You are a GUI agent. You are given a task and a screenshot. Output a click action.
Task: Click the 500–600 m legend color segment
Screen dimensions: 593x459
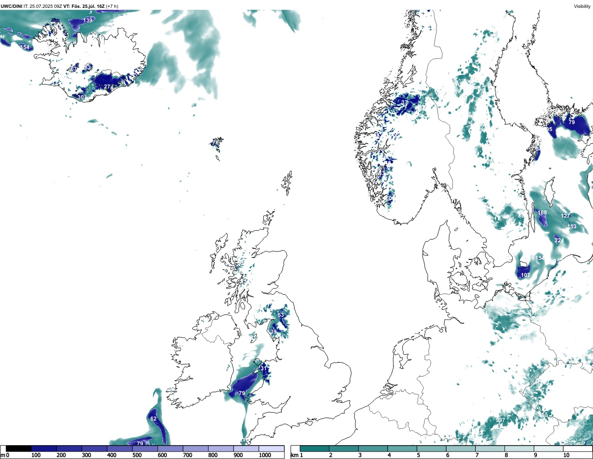145,448
